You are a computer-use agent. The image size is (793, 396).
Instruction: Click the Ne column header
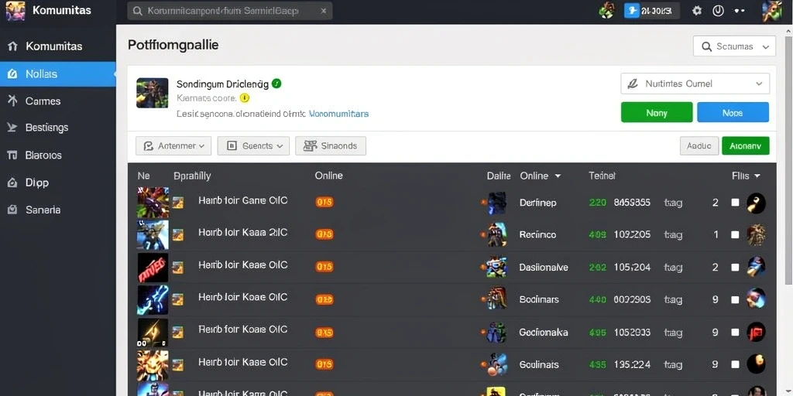pyautogui.click(x=143, y=176)
